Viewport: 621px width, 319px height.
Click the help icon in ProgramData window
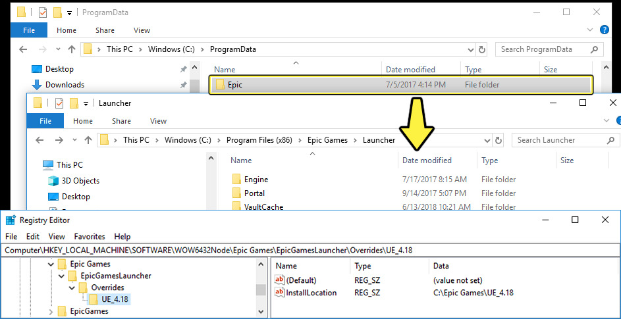pos(605,30)
